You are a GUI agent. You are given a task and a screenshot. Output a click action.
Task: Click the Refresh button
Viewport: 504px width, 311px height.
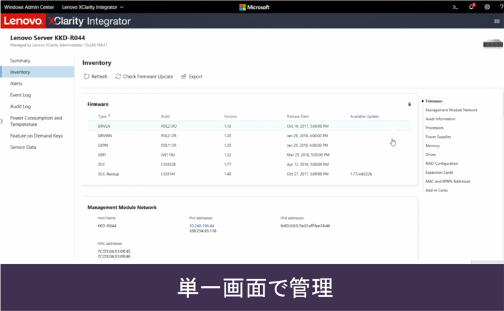tap(96, 76)
